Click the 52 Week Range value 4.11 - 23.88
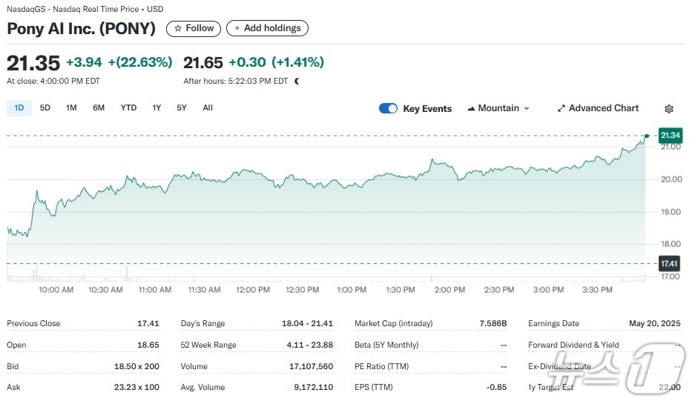 point(309,345)
